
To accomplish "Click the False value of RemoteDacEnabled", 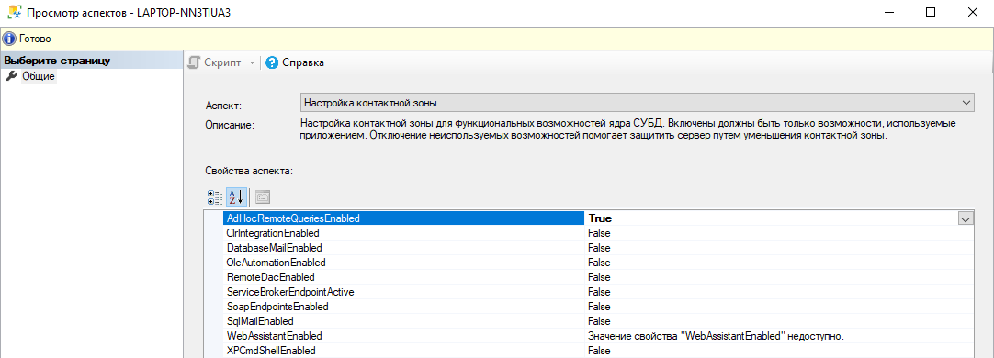I will tap(598, 277).
